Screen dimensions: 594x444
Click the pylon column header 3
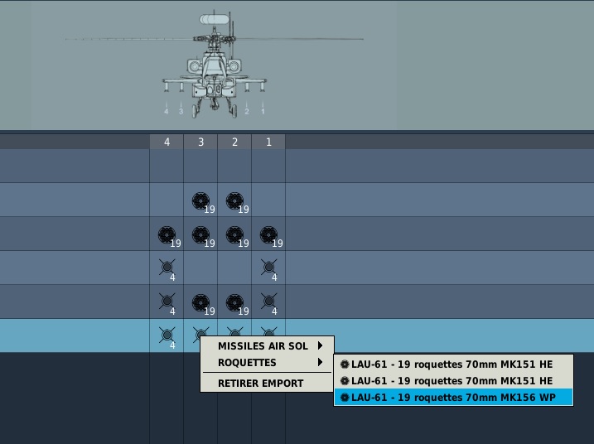pyautogui.click(x=200, y=142)
